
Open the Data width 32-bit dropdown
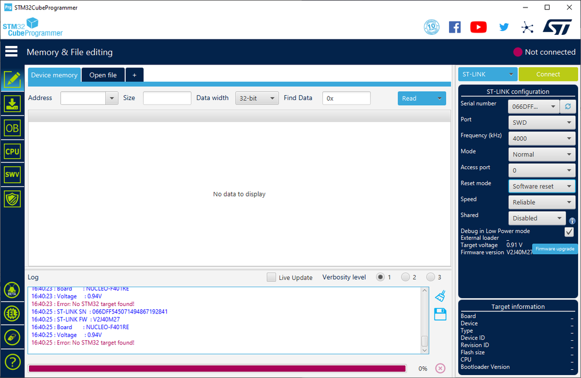point(257,98)
